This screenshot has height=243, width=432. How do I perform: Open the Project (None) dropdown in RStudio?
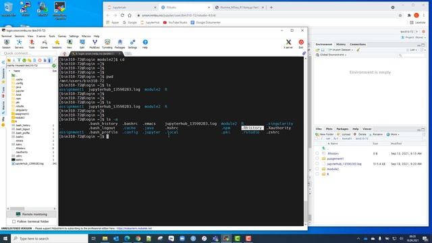[x=414, y=37]
